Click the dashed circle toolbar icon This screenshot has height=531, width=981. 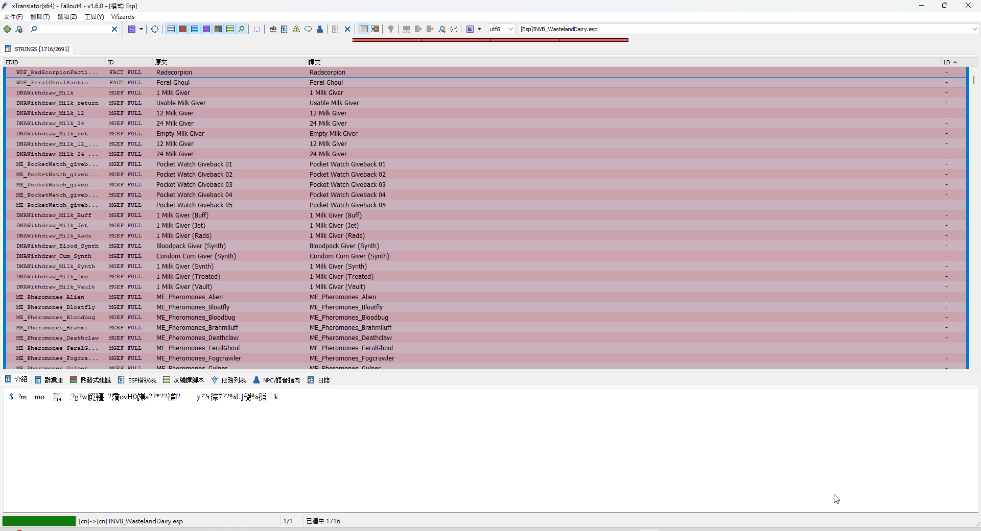tap(155, 29)
